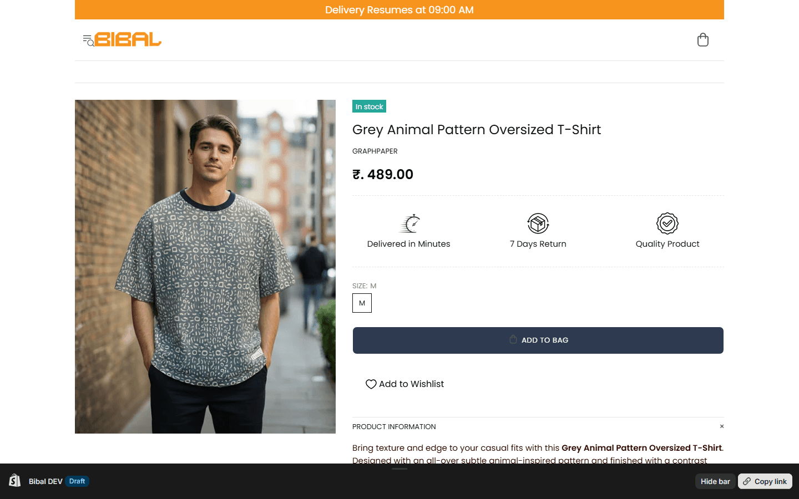The width and height of the screenshot is (799, 499).
Task: Click the Delivery Resumes announcement banner
Action: [399, 10]
